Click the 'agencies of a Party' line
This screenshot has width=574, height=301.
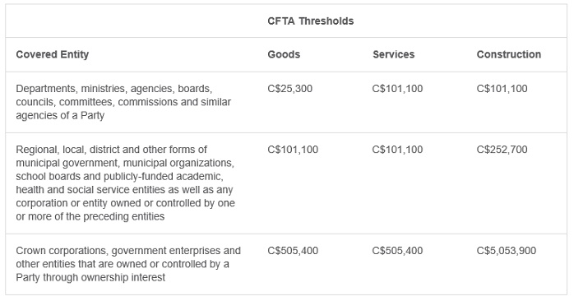pyautogui.click(x=60, y=116)
